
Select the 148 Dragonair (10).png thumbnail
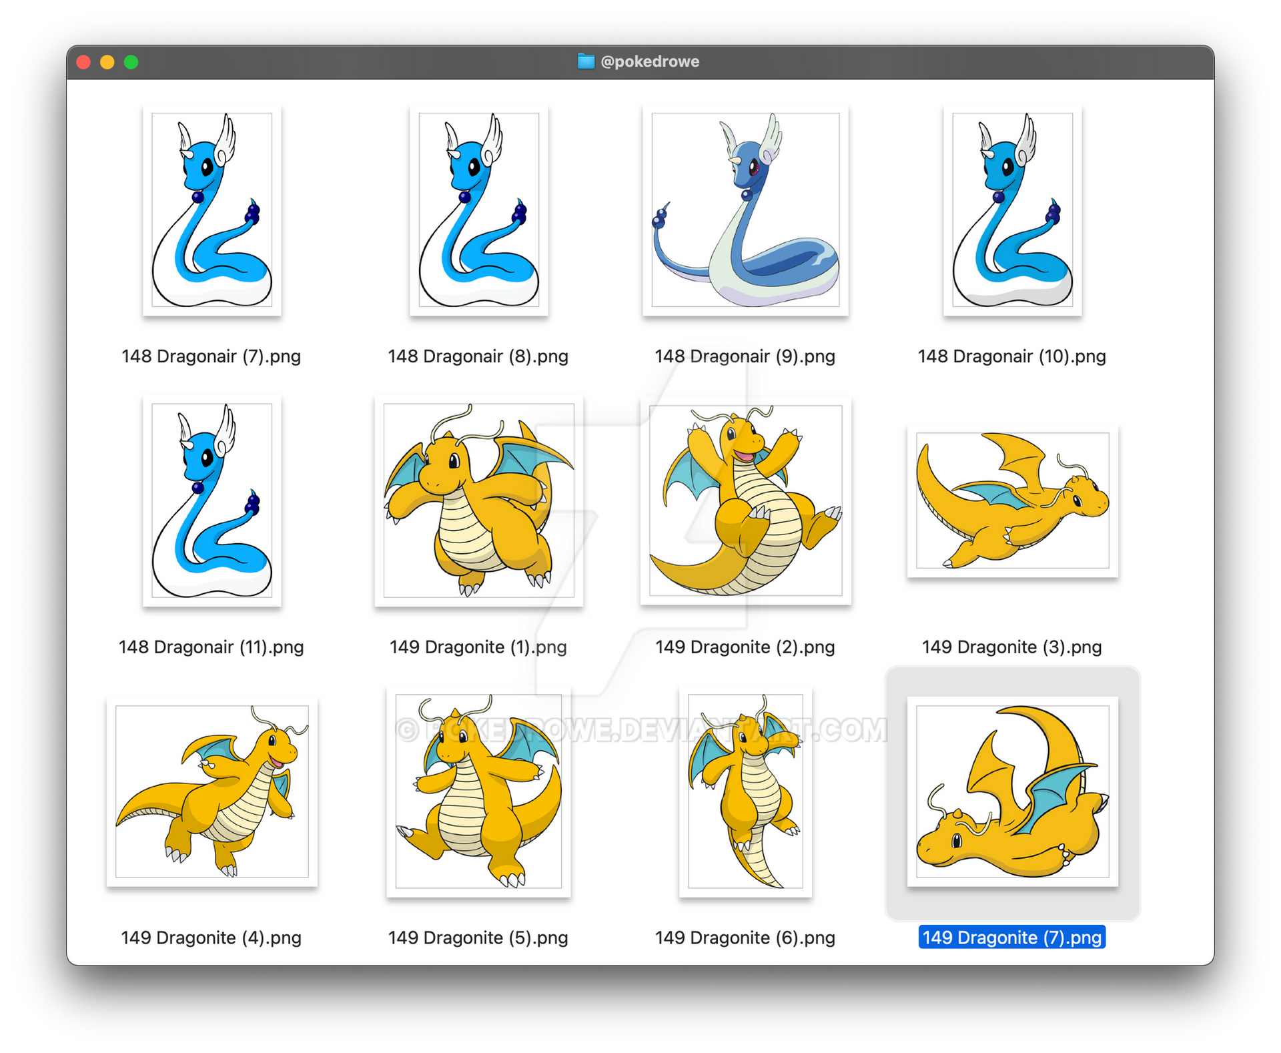pyautogui.click(x=1012, y=210)
